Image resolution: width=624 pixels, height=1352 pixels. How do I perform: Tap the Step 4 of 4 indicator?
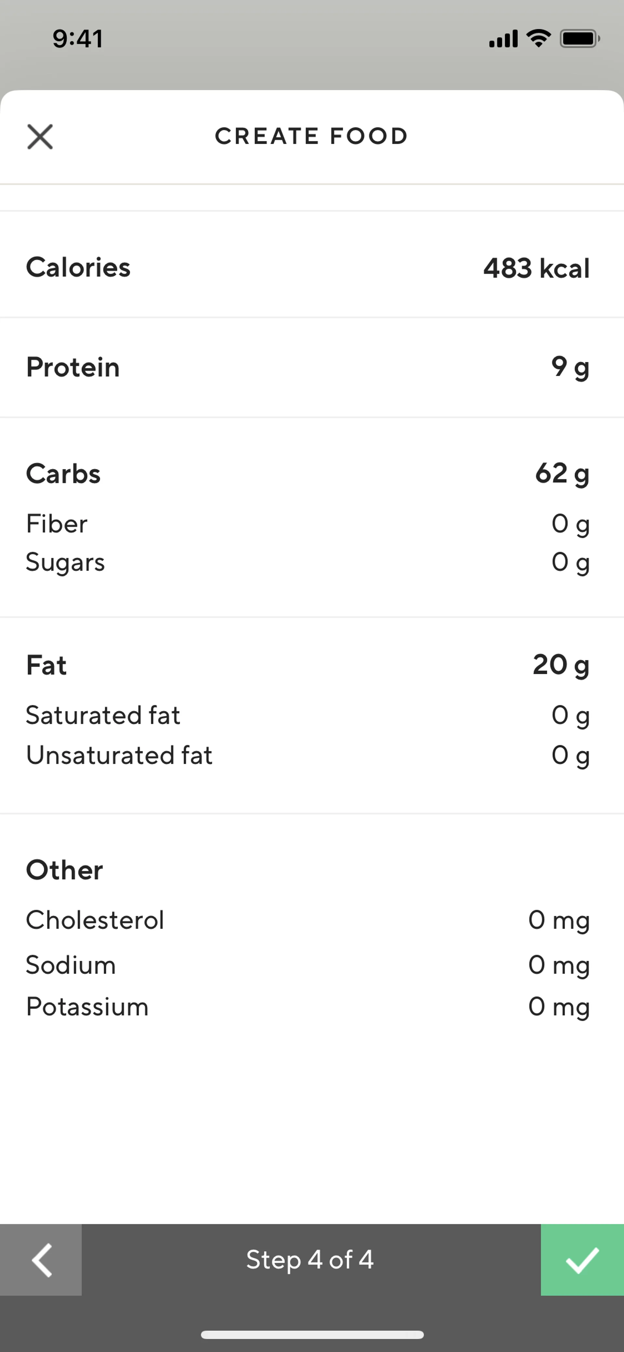click(x=310, y=1260)
